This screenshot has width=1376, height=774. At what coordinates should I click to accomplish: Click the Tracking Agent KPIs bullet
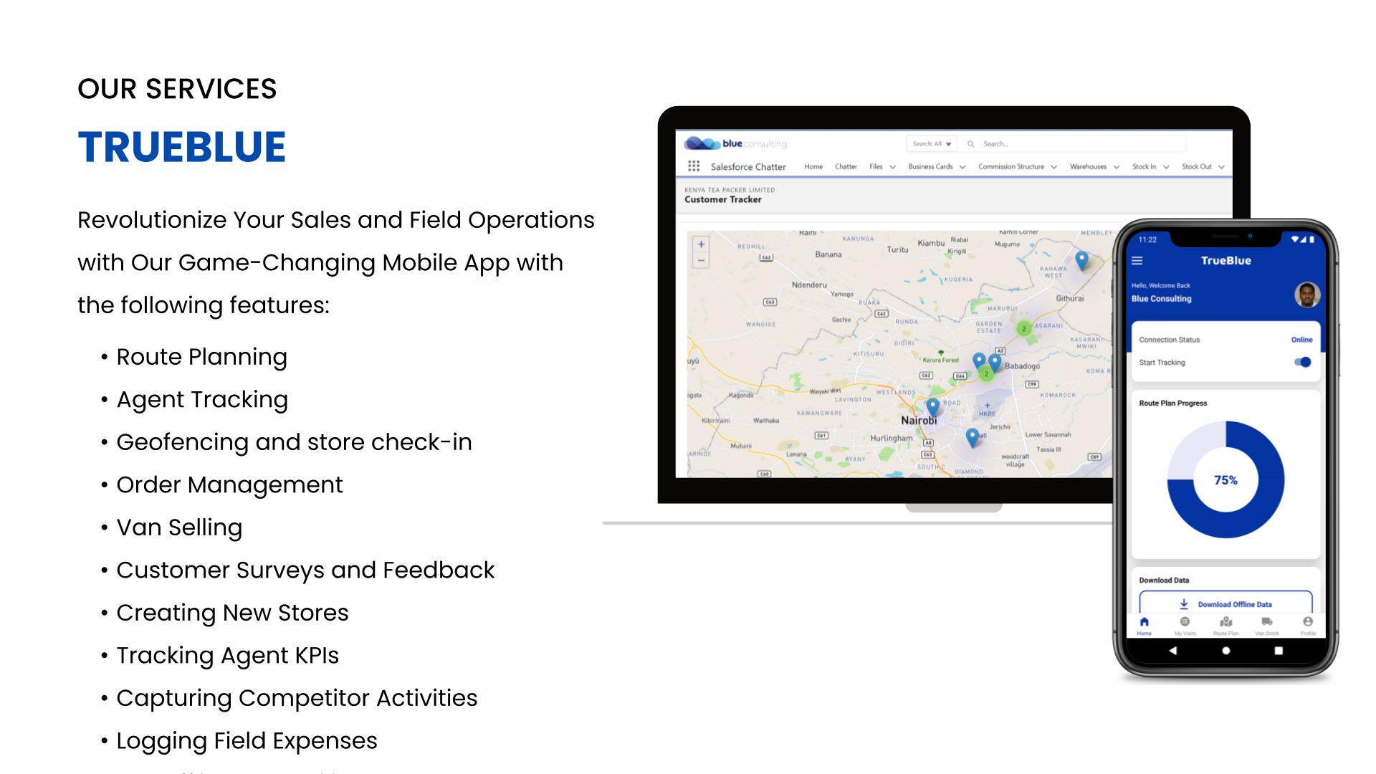click(x=227, y=655)
